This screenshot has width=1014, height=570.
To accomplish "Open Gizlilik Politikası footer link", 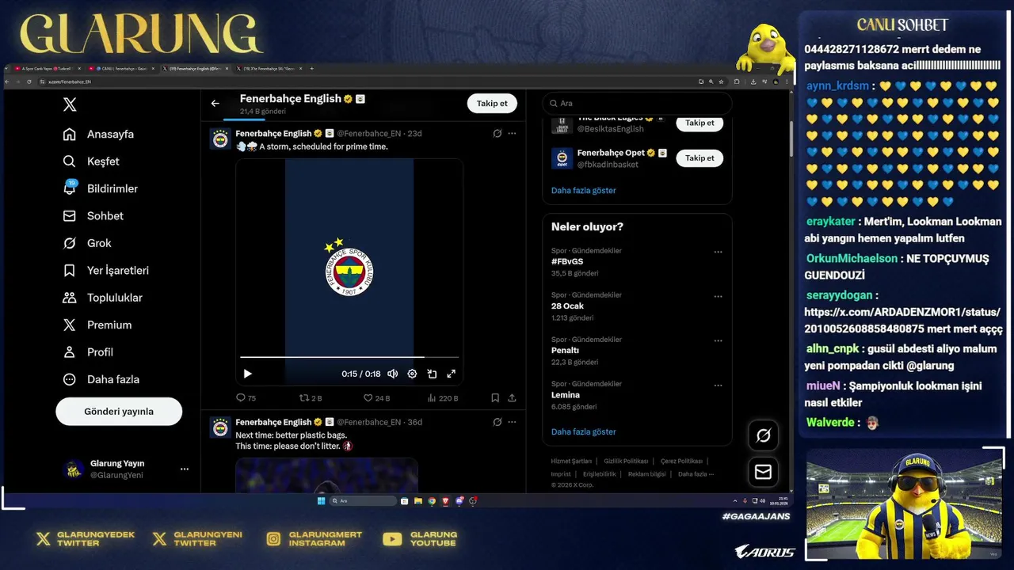I will (626, 461).
